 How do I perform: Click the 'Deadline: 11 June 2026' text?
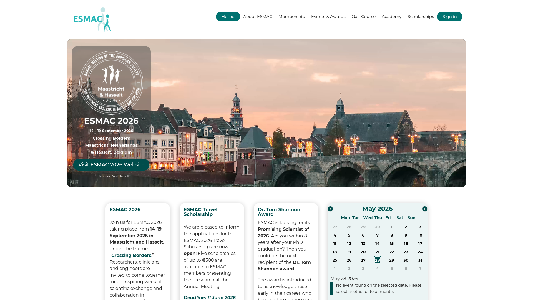click(x=210, y=297)
